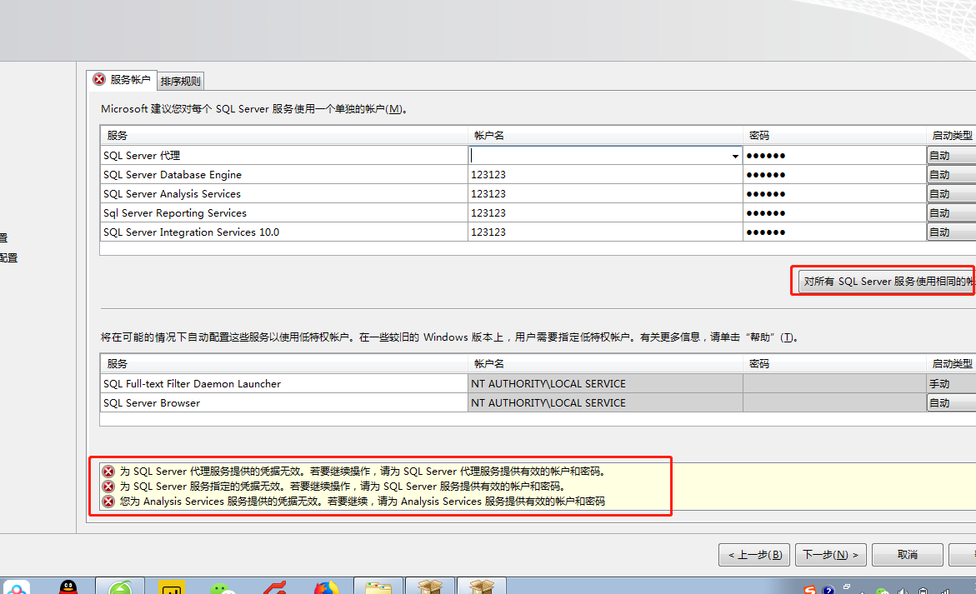Screen dimensions: 976x594
Task: Select the SQL Server Integration Services 10.0 label
Action: coord(191,232)
